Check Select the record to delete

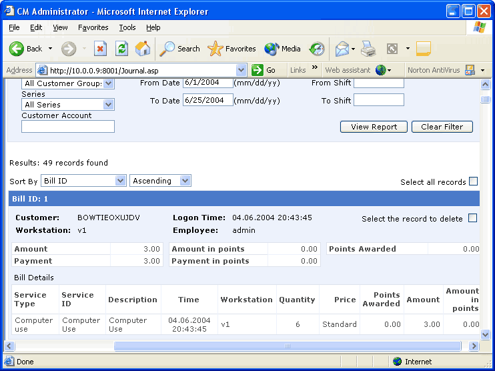click(472, 218)
